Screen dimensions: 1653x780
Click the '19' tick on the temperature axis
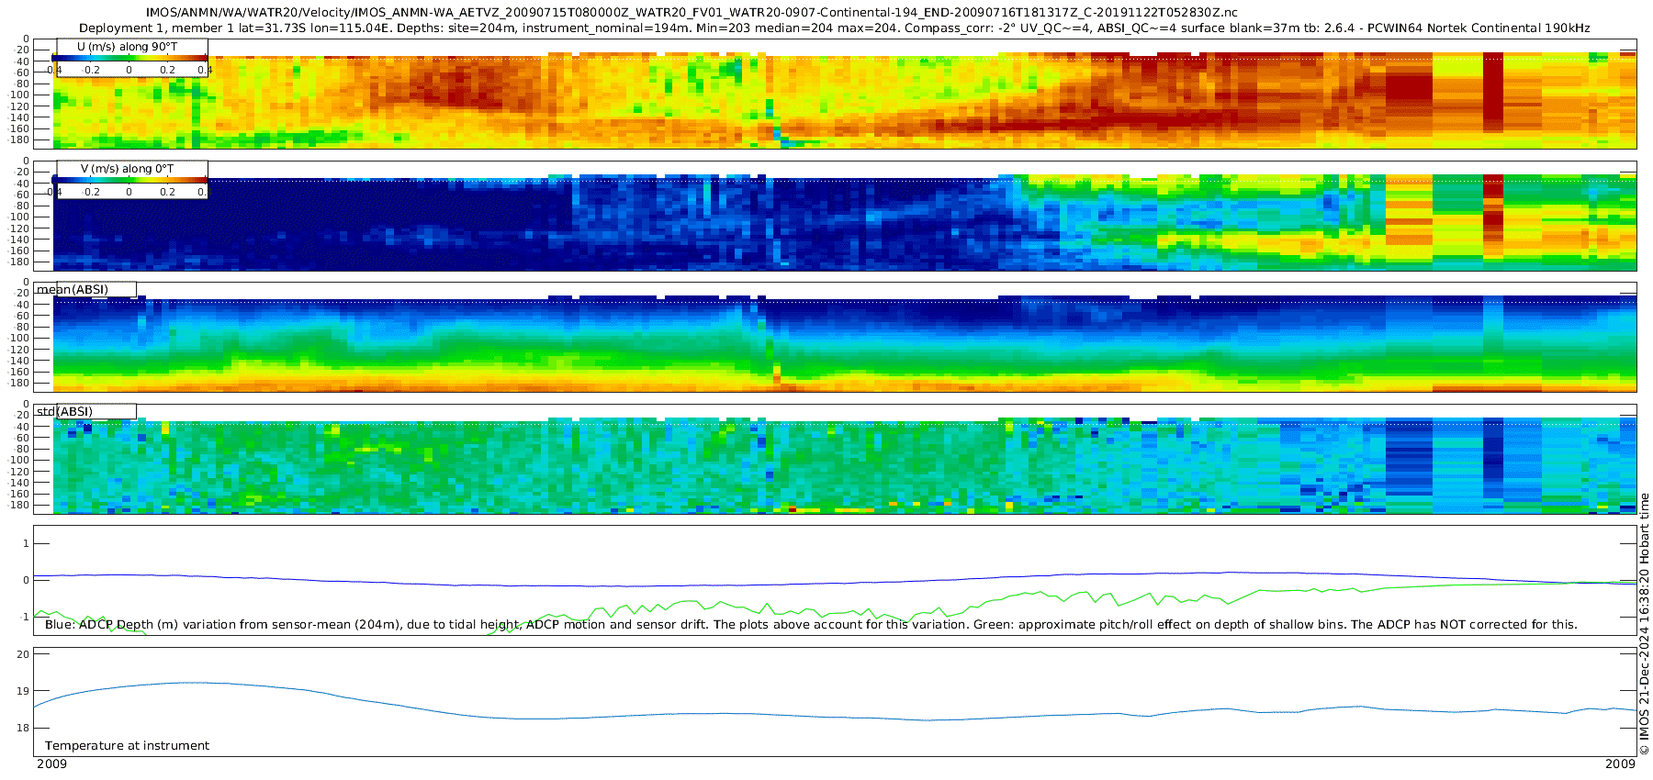pos(23,691)
